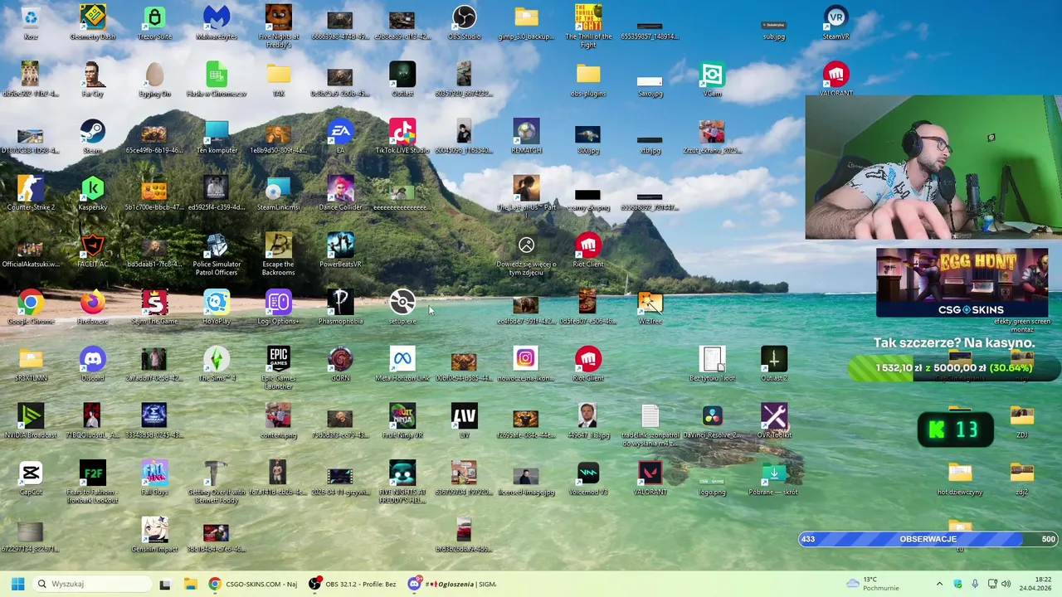Expand the system tray hidden icons chevron

939,584
